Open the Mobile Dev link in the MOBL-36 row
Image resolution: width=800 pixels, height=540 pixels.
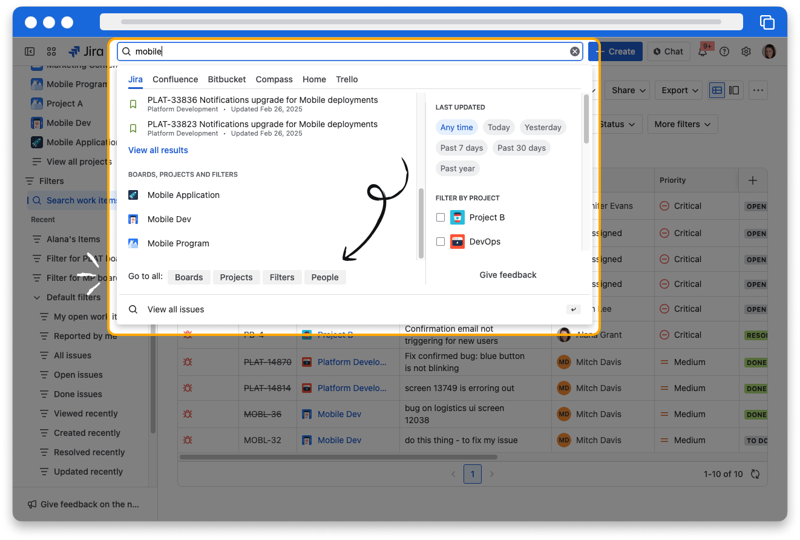(x=339, y=414)
